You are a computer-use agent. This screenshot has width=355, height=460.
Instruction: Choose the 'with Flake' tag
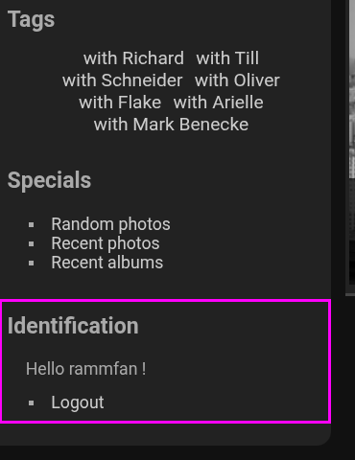(120, 103)
